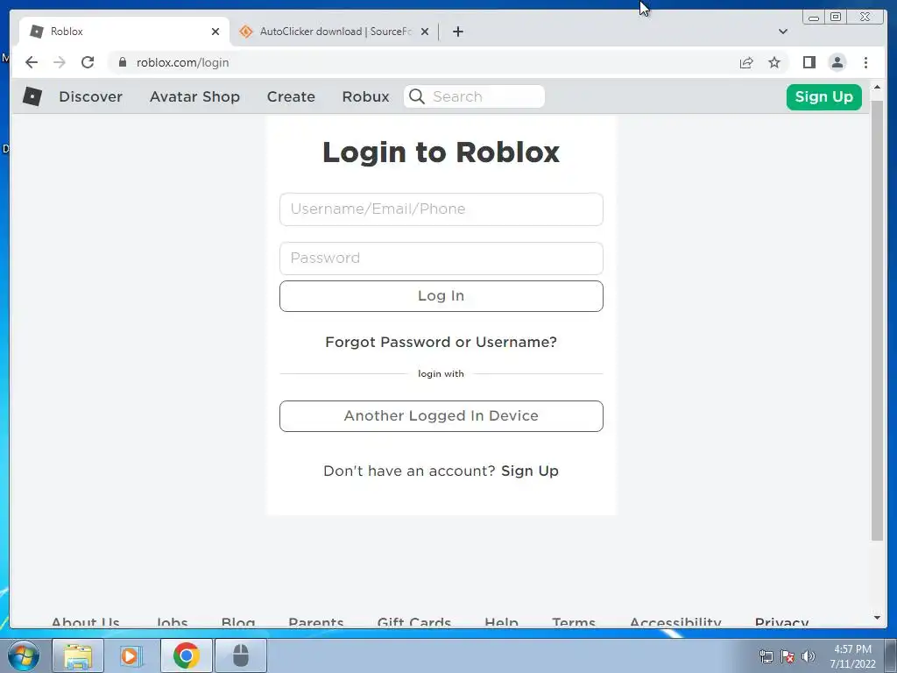
Task: Click the volume speaker tray icon
Action: (808, 656)
